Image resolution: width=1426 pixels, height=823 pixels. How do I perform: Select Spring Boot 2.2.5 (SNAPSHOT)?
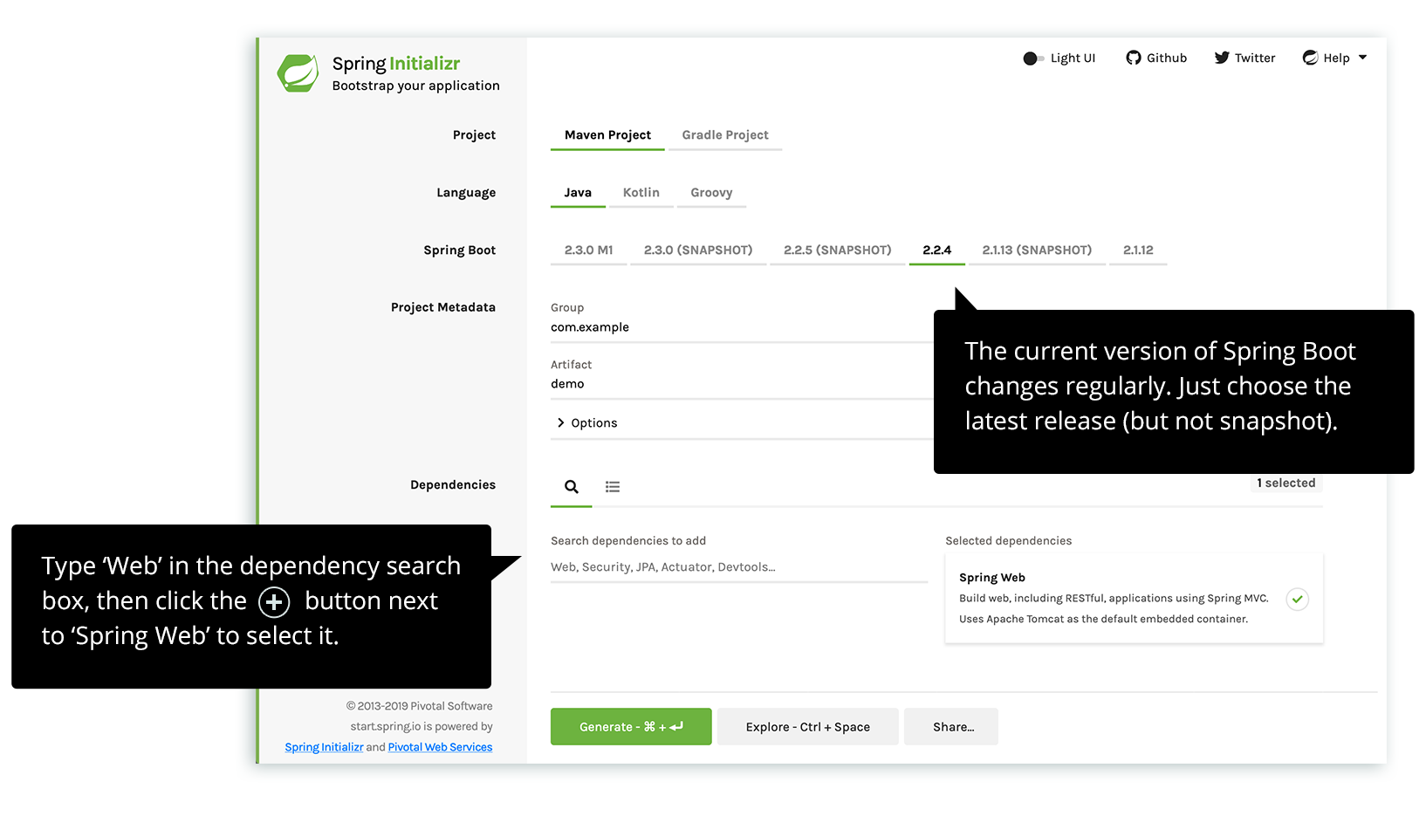838,250
